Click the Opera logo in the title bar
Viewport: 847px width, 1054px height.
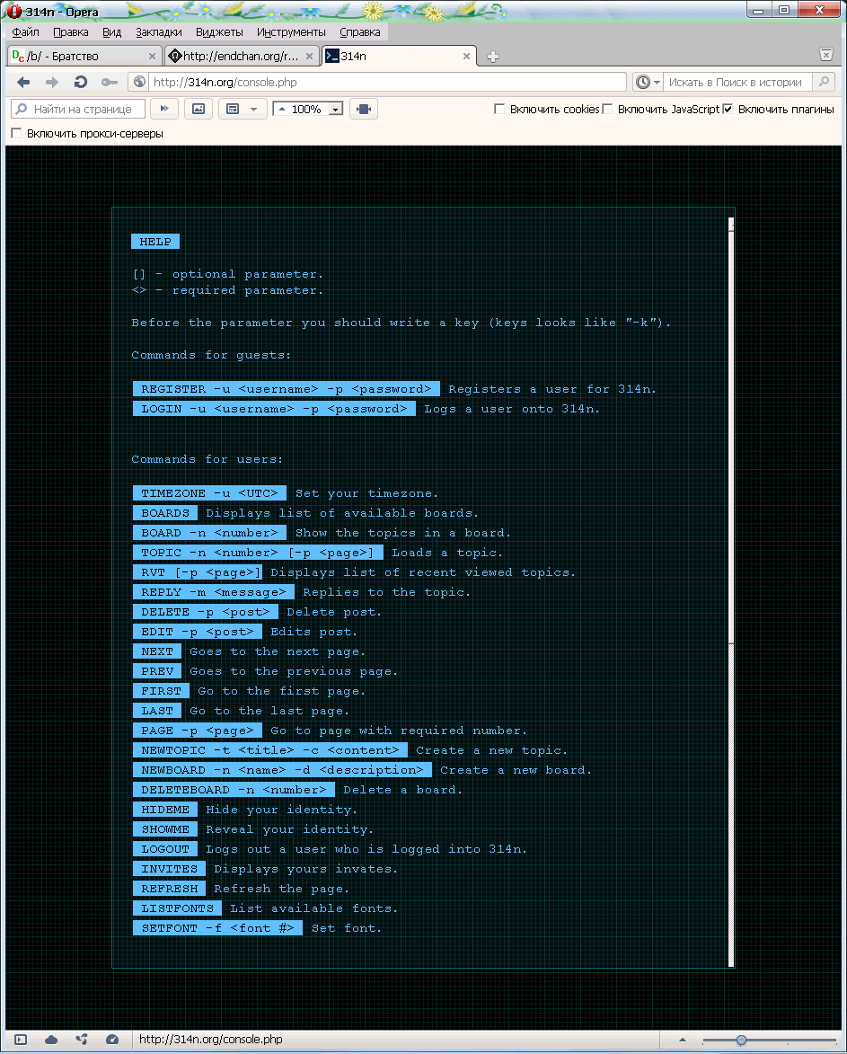[x=14, y=12]
